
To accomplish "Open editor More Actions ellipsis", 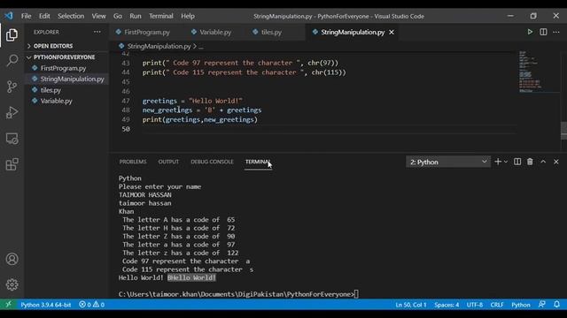I will pos(556,32).
